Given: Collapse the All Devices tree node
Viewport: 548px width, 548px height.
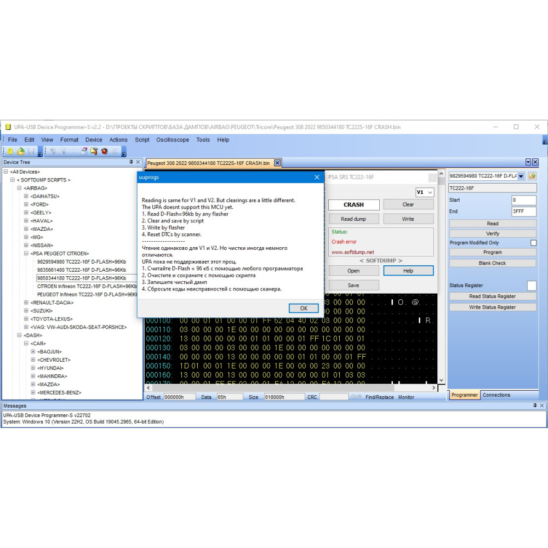Looking at the screenshot, I should coord(5,172).
